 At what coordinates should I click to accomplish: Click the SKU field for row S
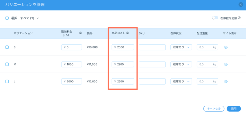(x=152, y=47)
